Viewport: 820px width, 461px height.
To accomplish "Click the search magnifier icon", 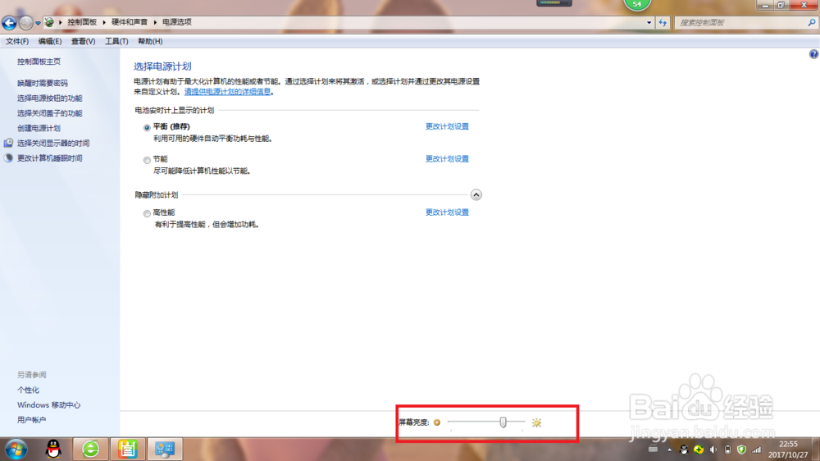I will click(x=812, y=22).
